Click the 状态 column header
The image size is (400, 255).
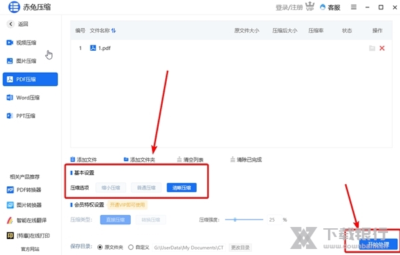coord(347,31)
